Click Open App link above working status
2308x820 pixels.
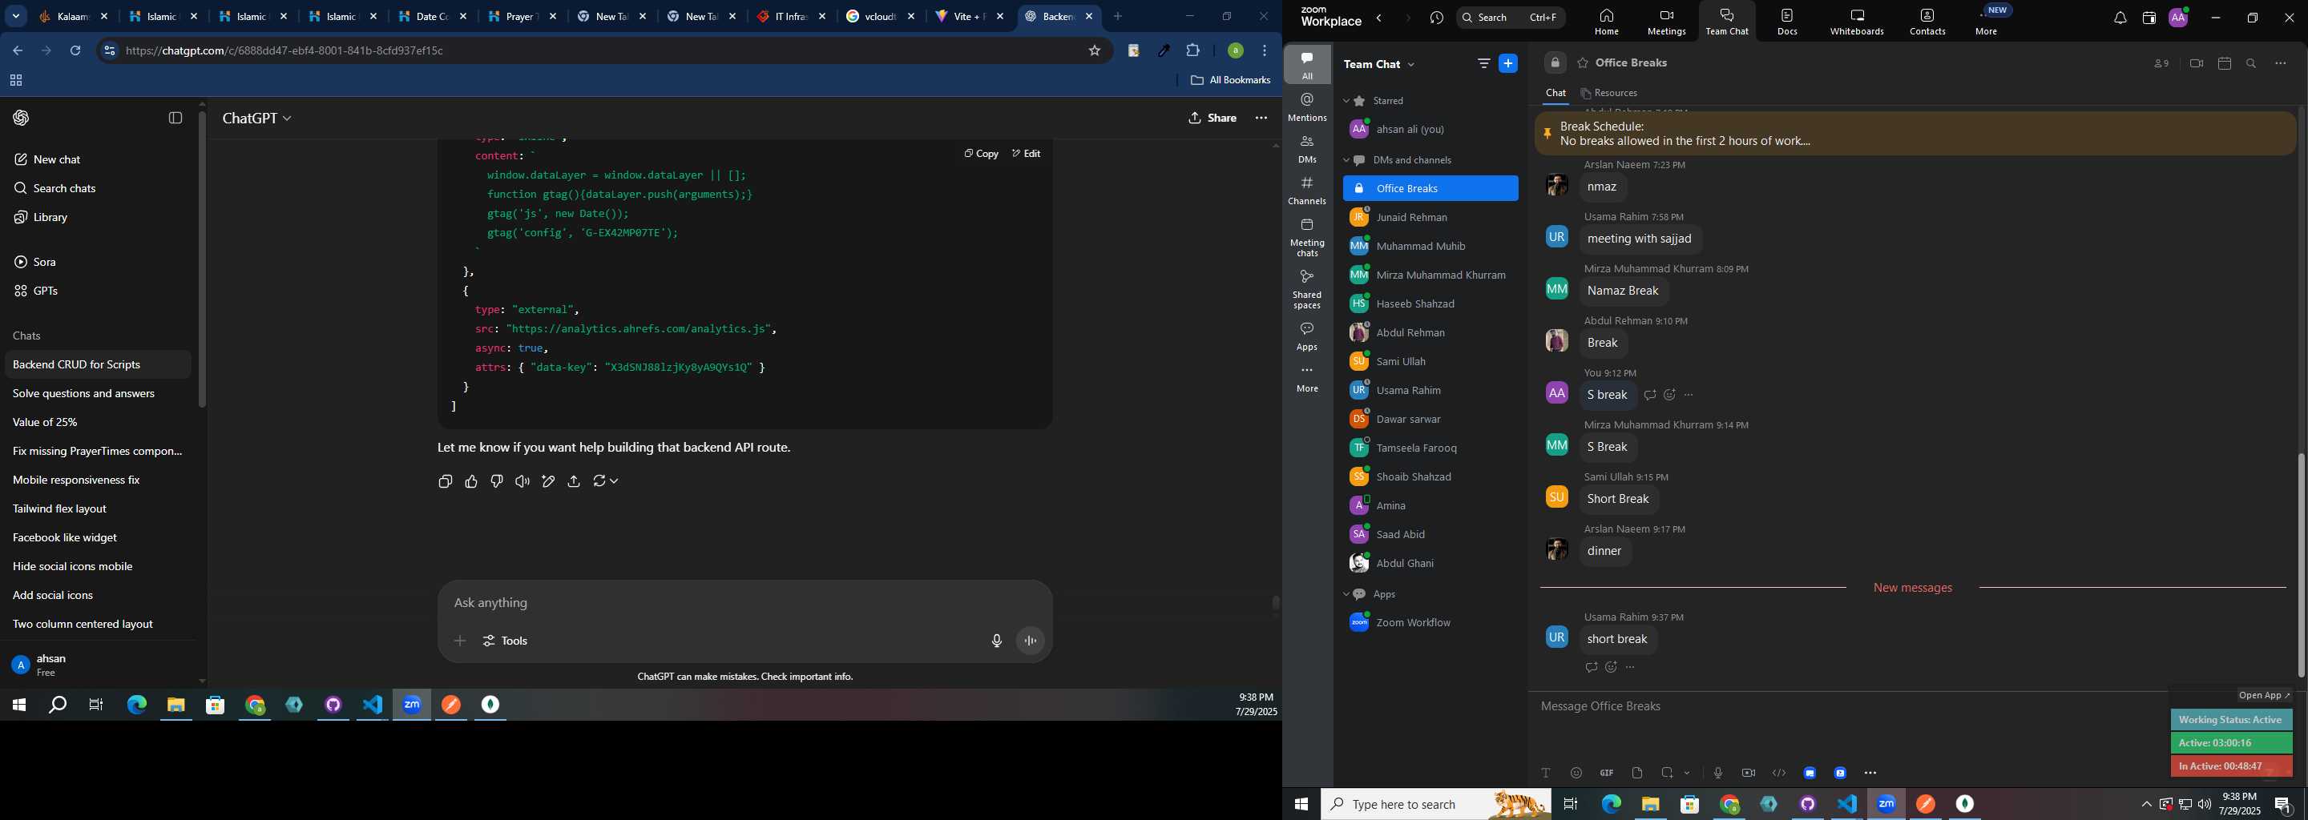(2264, 696)
